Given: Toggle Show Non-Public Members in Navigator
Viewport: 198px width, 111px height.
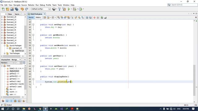Looking at the screenshot, I should click(x=15, y=101).
